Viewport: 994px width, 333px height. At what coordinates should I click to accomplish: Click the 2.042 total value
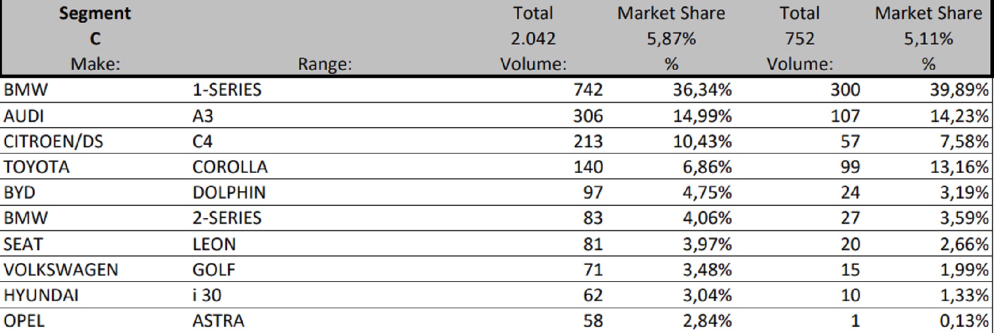click(533, 39)
